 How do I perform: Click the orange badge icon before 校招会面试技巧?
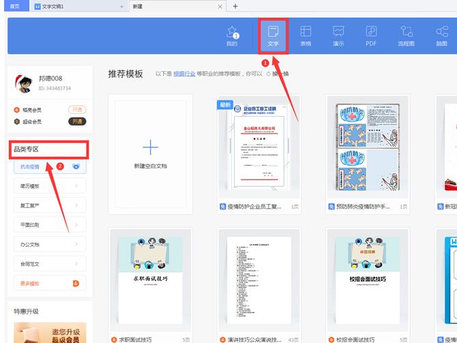pyautogui.click(x=331, y=340)
